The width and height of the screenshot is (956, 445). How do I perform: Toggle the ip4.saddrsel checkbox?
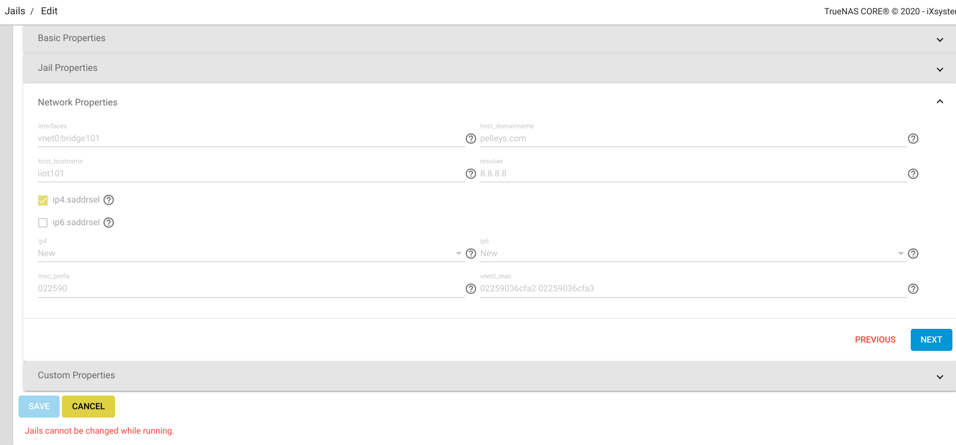point(43,200)
